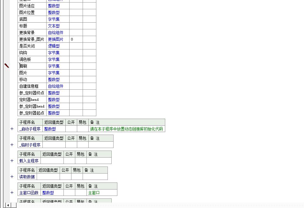Click the 读取数据 name cell
This screenshot has width=304, height=208.
[27, 177]
